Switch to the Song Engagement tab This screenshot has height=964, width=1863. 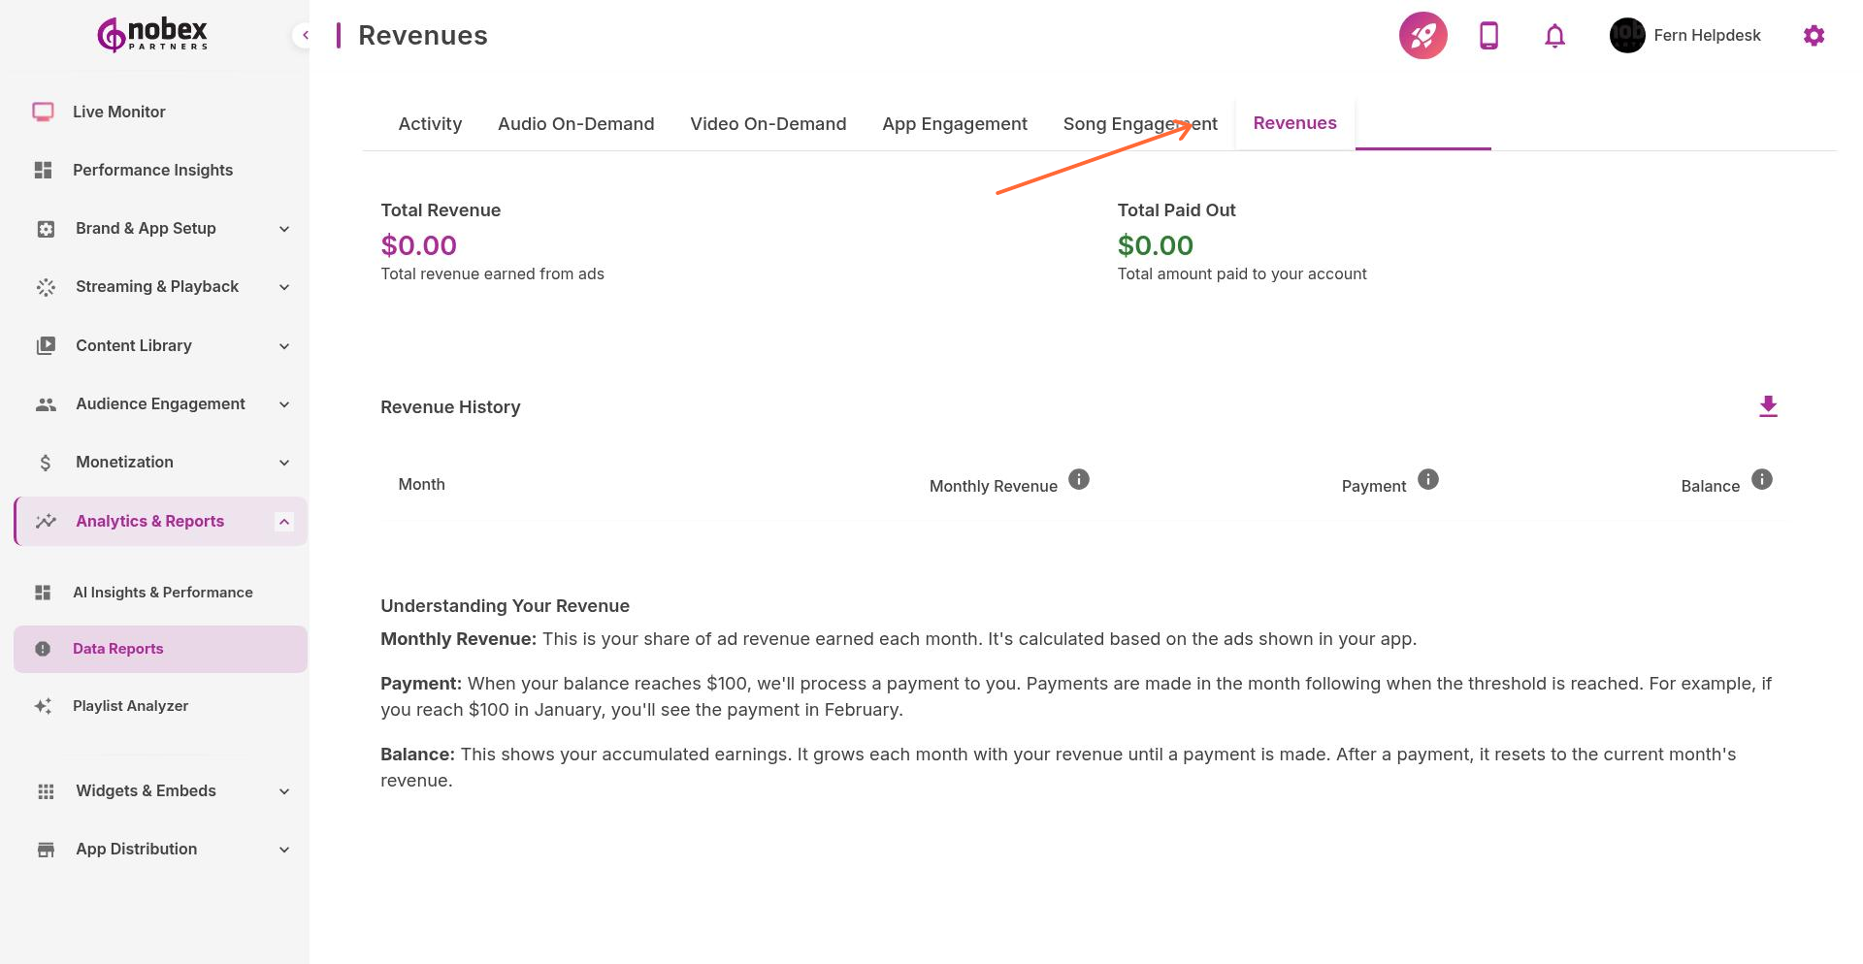(1140, 123)
